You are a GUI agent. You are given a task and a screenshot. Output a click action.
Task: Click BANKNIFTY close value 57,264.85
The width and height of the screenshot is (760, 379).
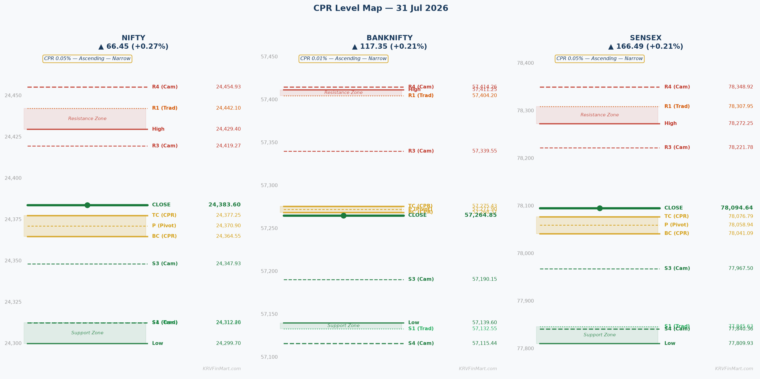click(481, 215)
